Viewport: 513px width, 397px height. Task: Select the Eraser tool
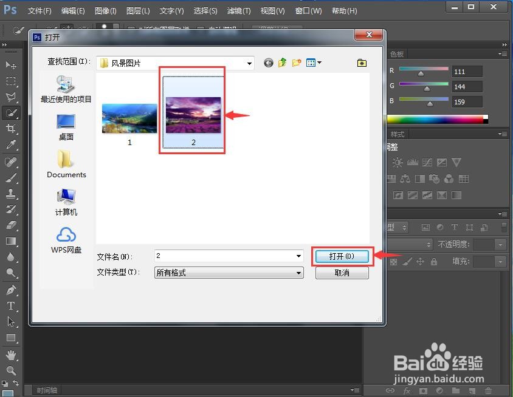[x=11, y=225]
